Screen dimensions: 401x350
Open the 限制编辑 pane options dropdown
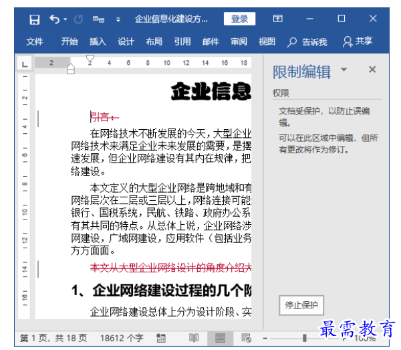(x=344, y=70)
